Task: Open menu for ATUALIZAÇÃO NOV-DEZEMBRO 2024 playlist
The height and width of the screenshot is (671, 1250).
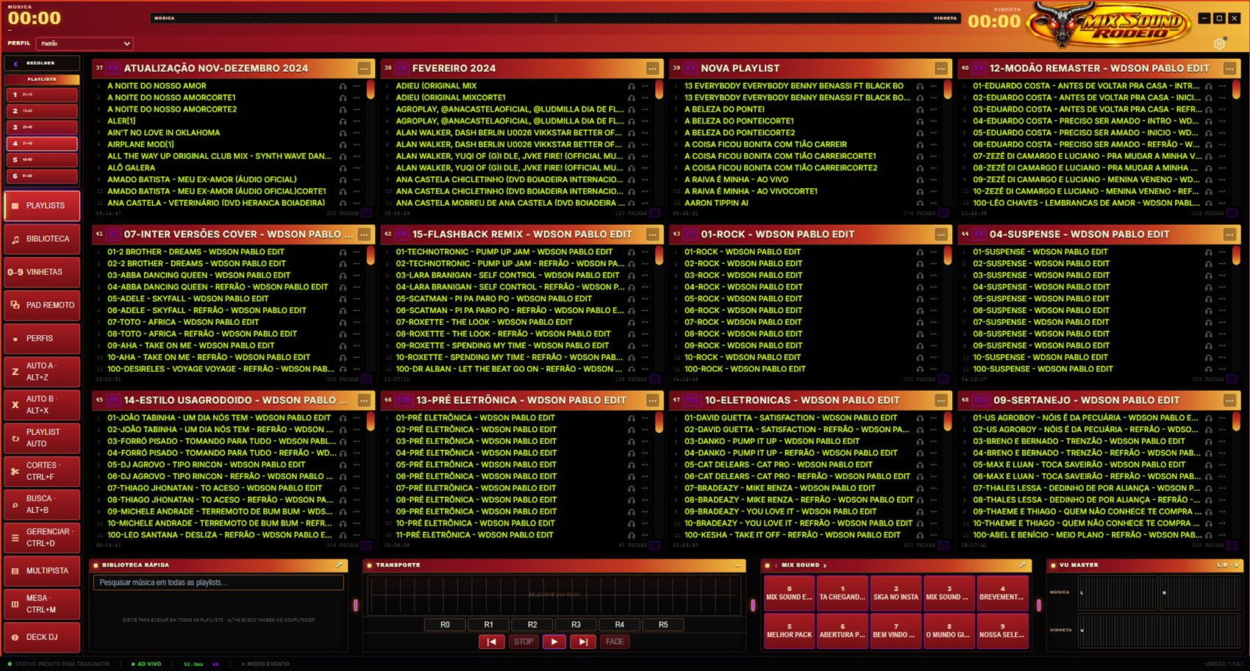Action: (364, 68)
